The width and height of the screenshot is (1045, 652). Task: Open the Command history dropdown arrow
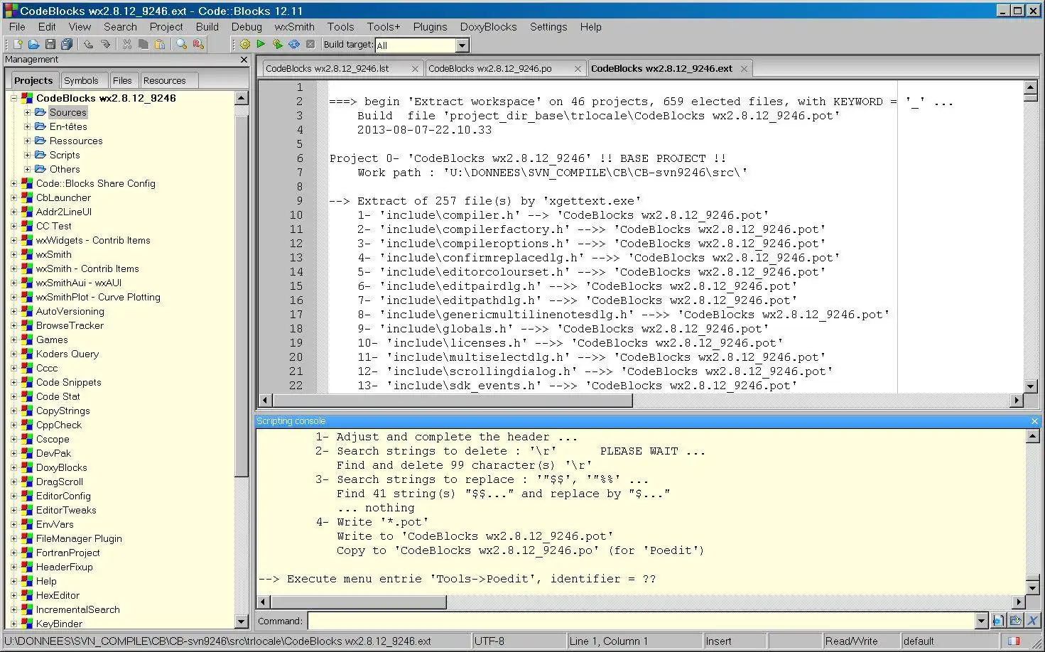point(982,621)
